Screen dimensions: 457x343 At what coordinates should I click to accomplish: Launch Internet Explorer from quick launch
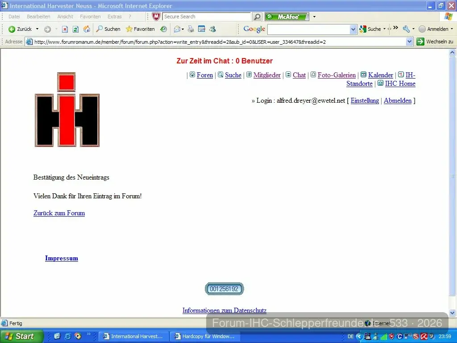[68, 336]
